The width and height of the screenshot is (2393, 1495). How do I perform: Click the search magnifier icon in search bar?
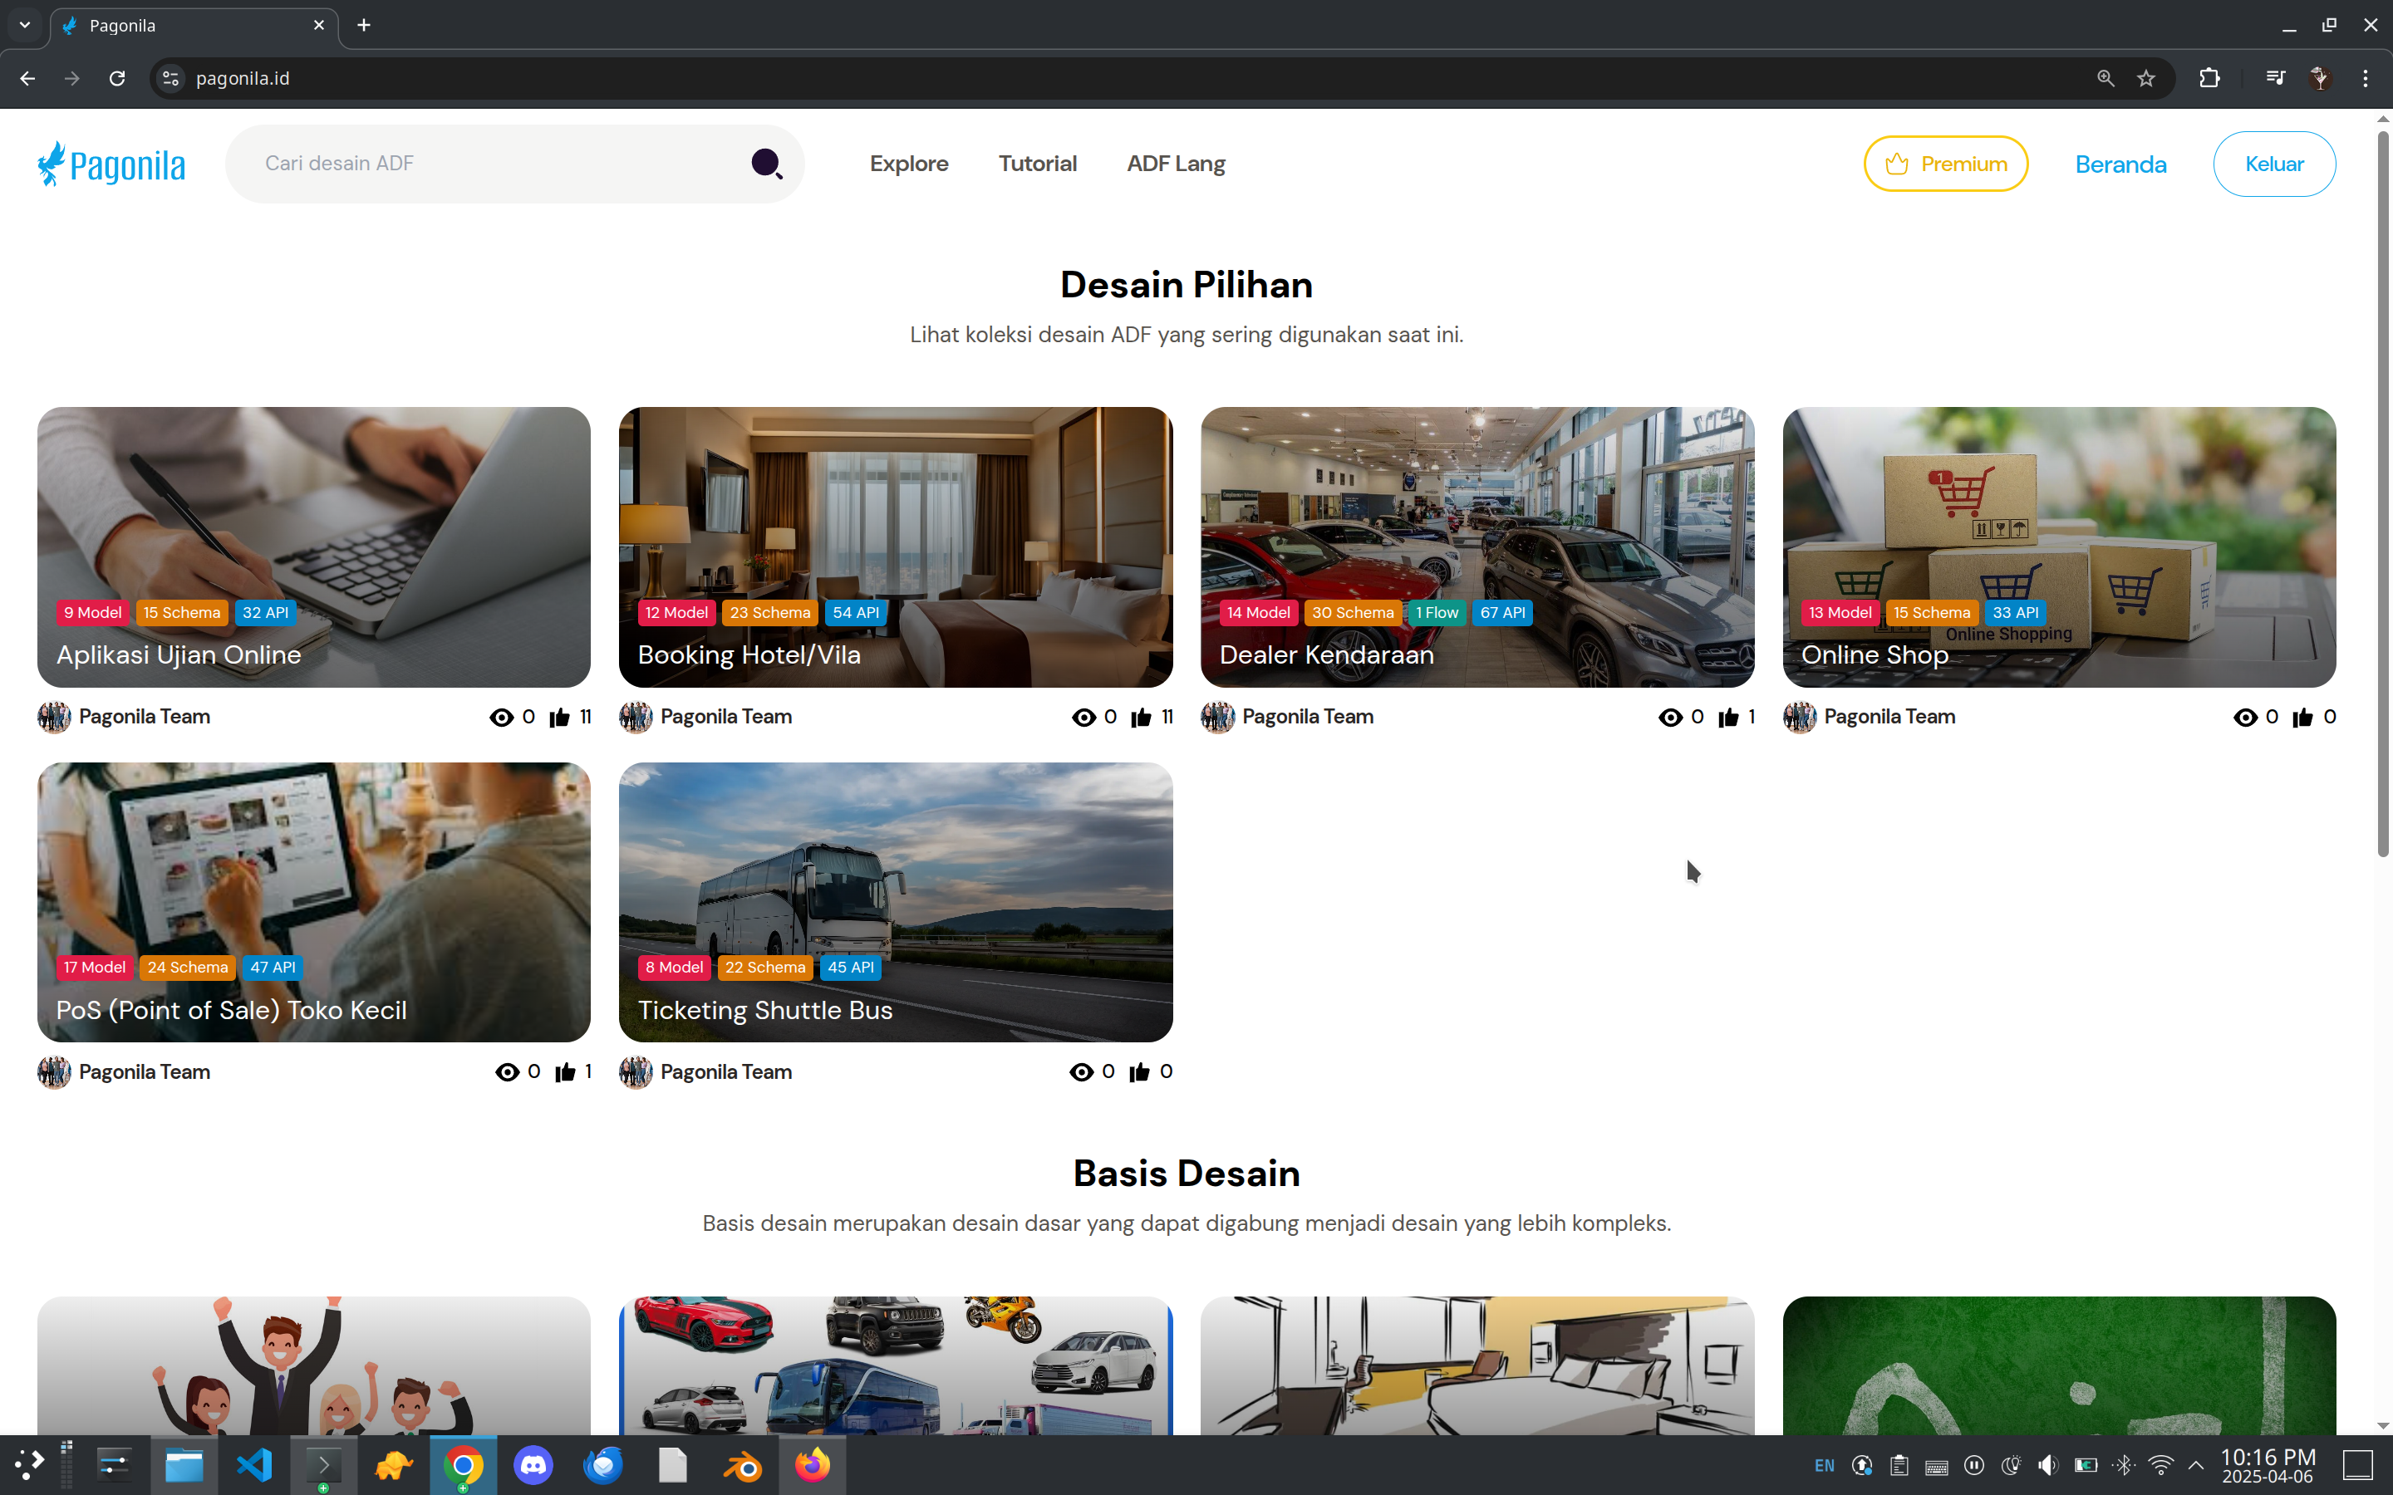tap(766, 163)
